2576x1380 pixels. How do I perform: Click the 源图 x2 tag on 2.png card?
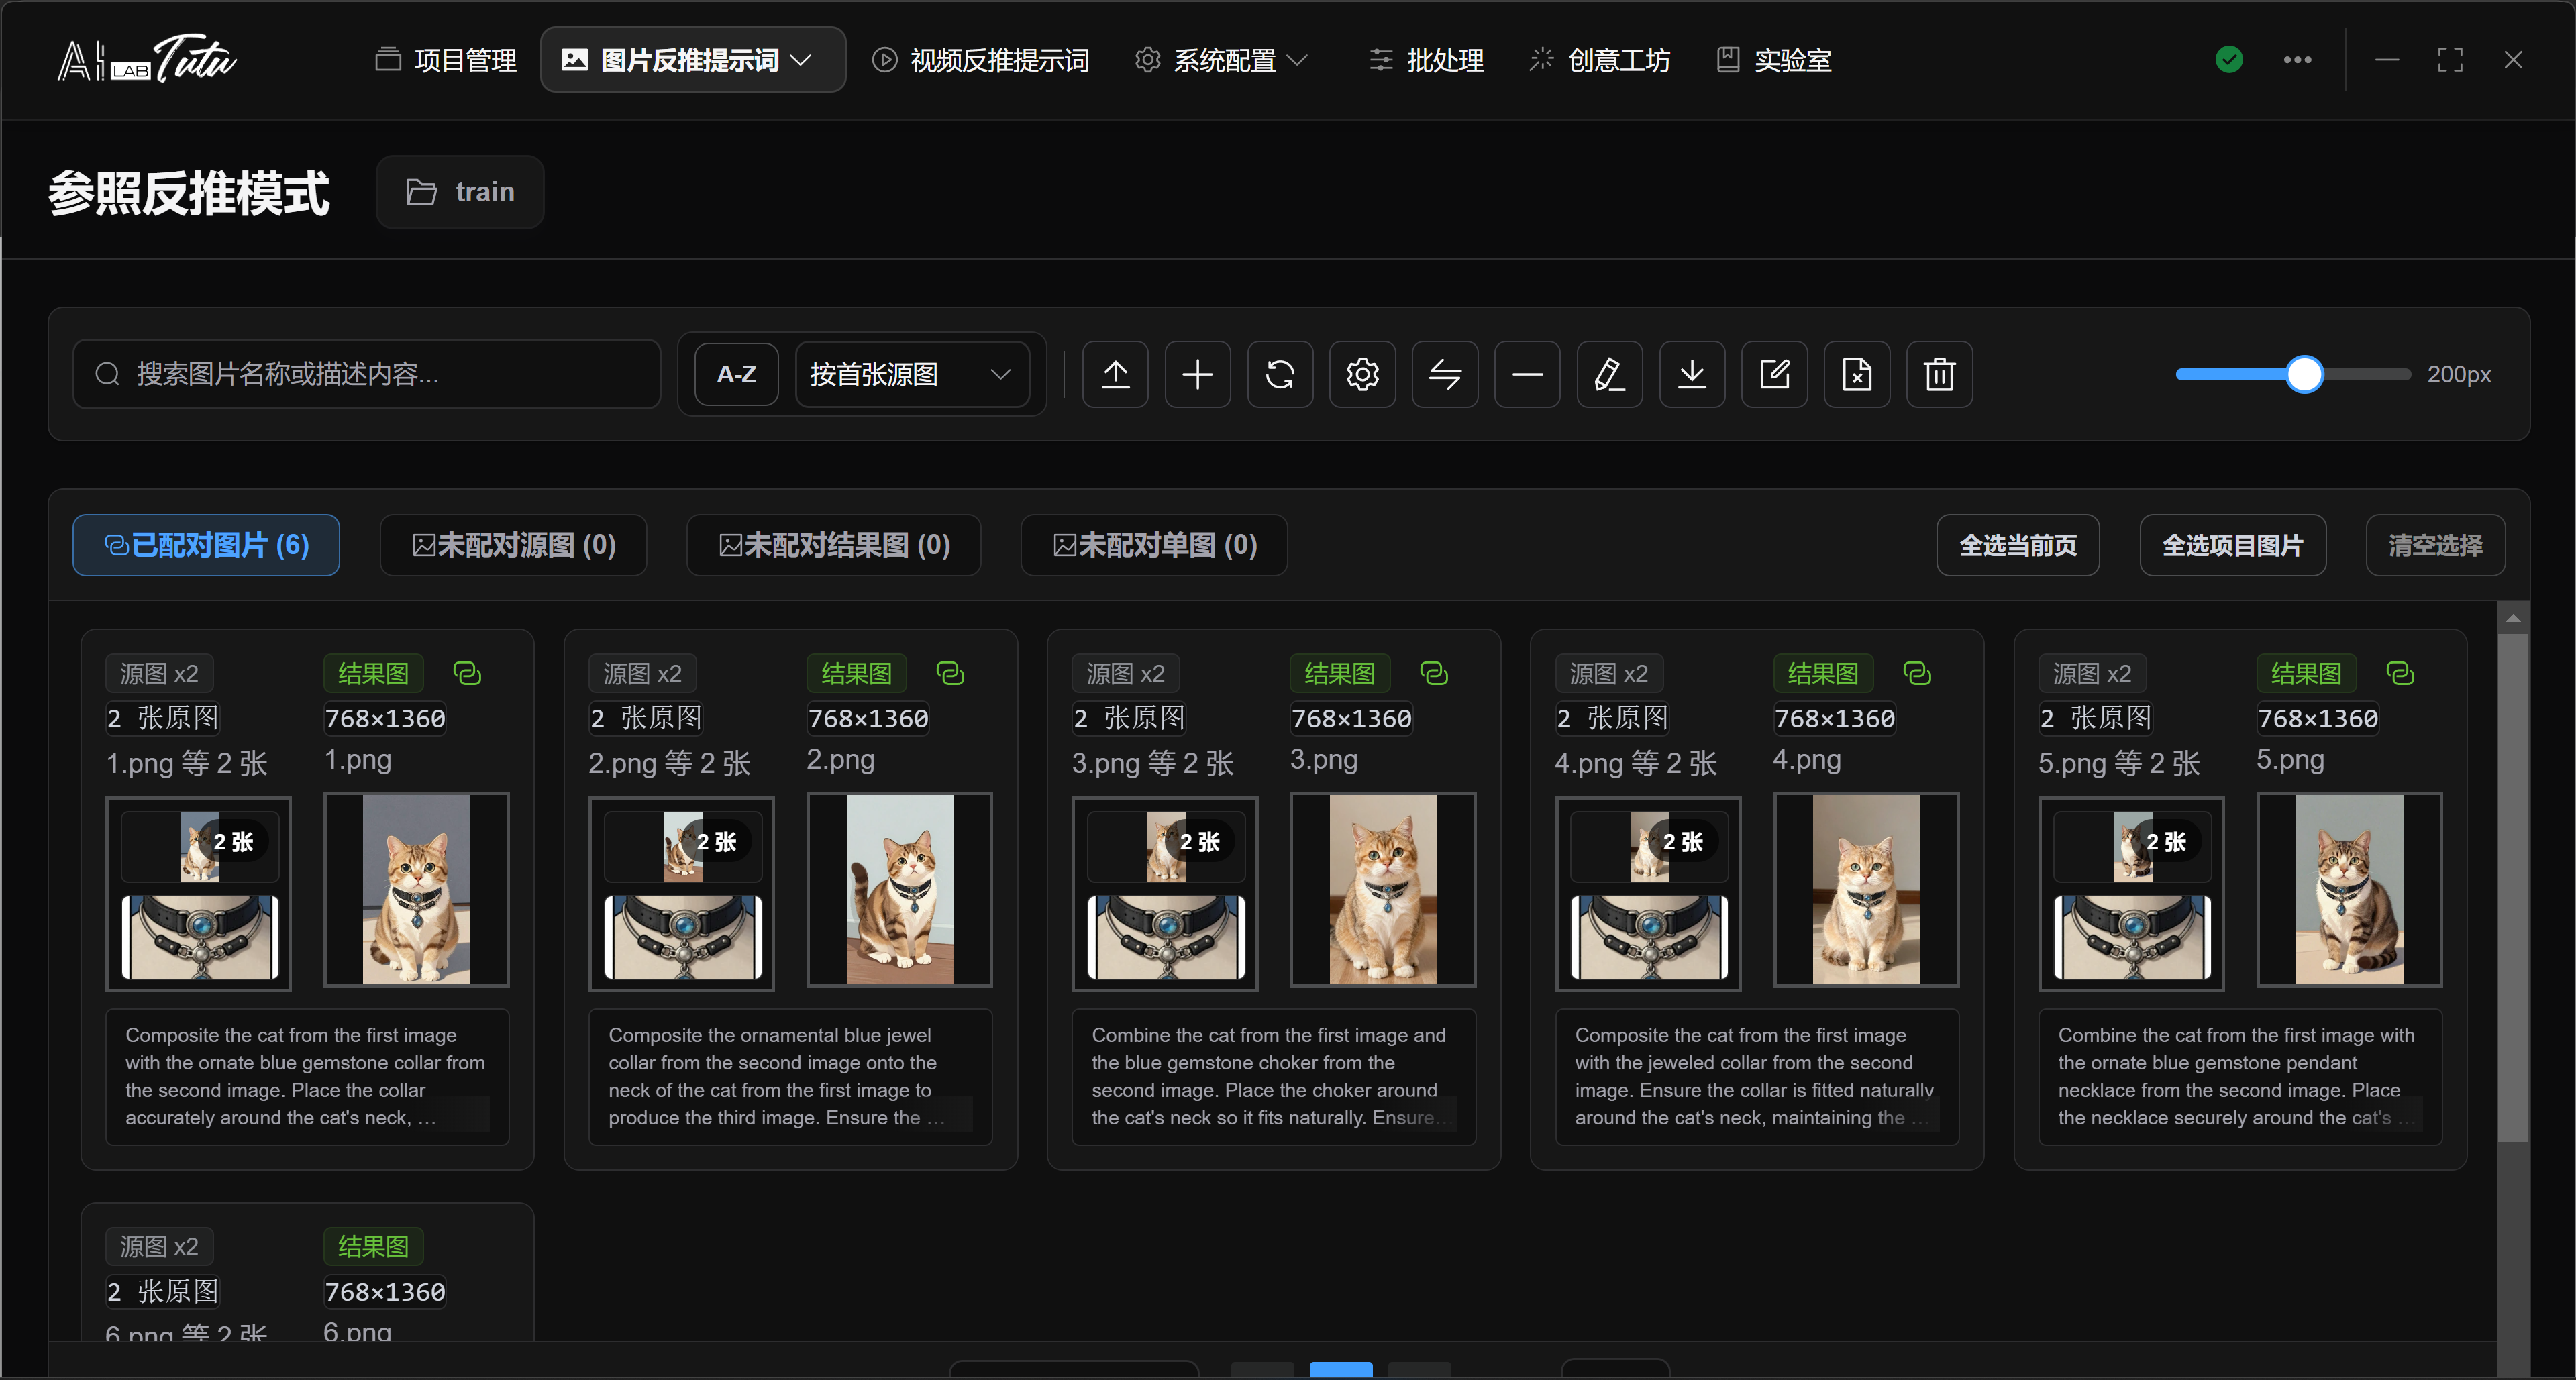[642, 674]
